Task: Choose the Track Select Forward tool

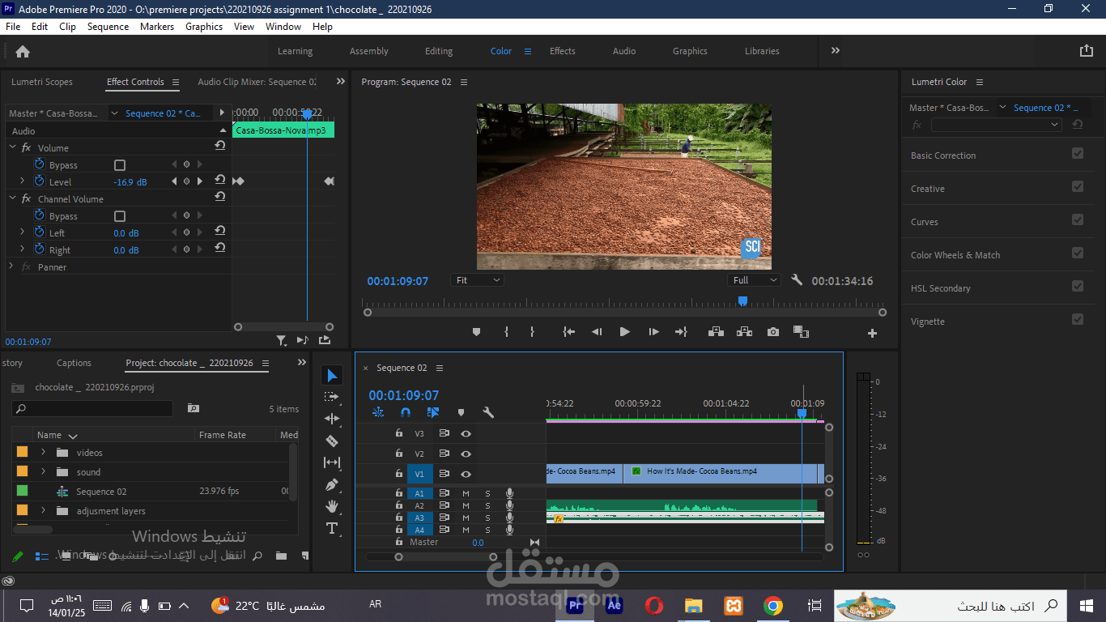Action: (332, 397)
